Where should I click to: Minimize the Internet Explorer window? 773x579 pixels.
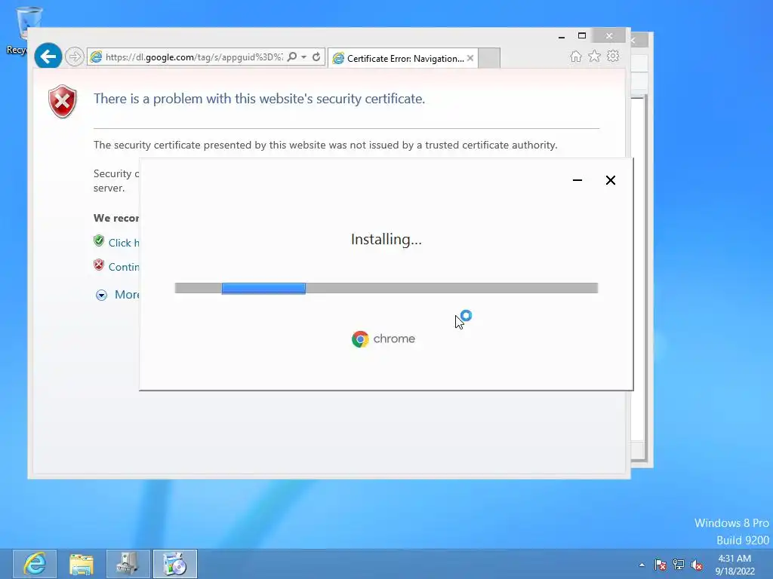(562, 36)
